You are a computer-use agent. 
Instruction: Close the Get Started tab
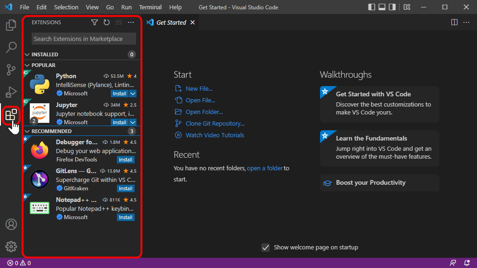(x=192, y=22)
